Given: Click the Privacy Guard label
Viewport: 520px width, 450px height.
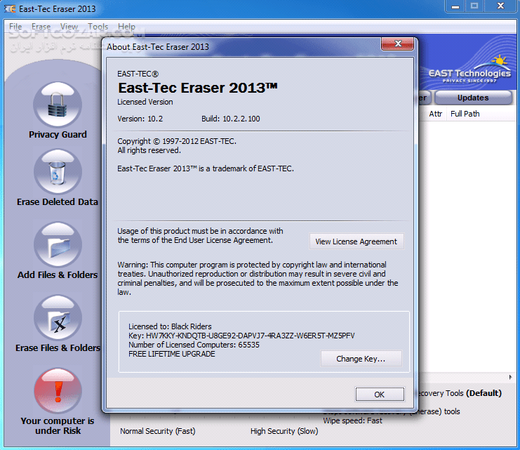Looking at the screenshot, I should [58, 134].
